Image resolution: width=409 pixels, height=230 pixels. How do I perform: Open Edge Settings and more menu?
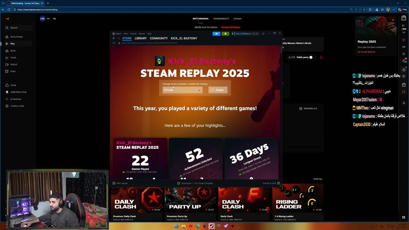[x=393, y=10]
